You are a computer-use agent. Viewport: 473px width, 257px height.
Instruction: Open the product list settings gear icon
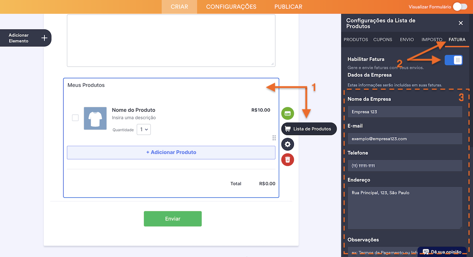pos(287,144)
